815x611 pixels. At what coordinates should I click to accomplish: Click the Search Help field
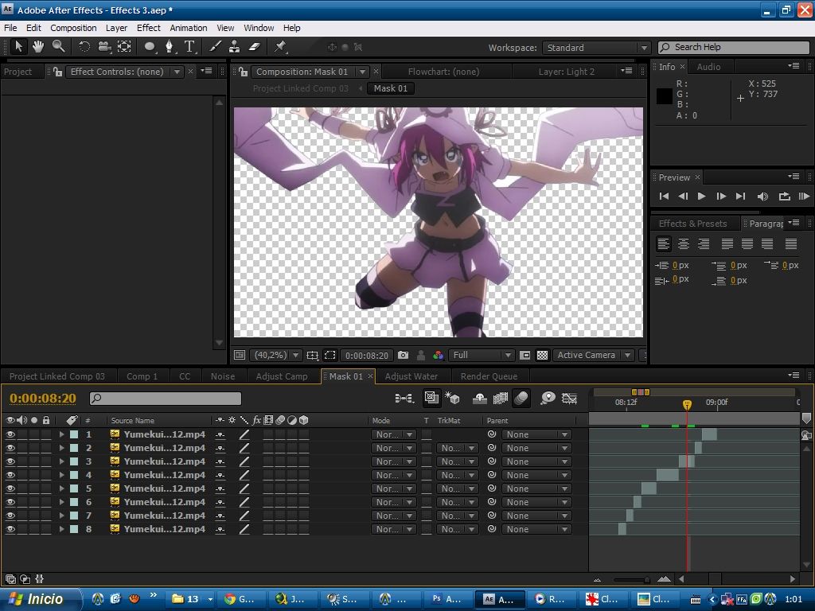pyautogui.click(x=733, y=47)
